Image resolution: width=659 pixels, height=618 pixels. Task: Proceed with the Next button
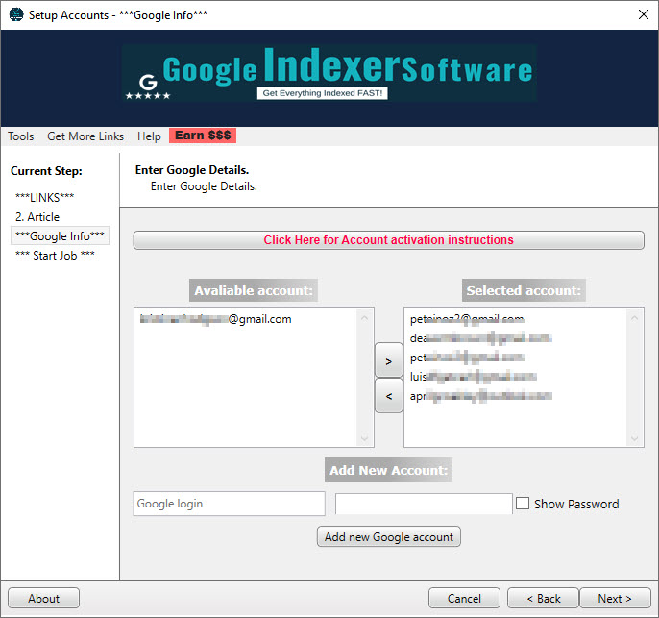tap(615, 598)
